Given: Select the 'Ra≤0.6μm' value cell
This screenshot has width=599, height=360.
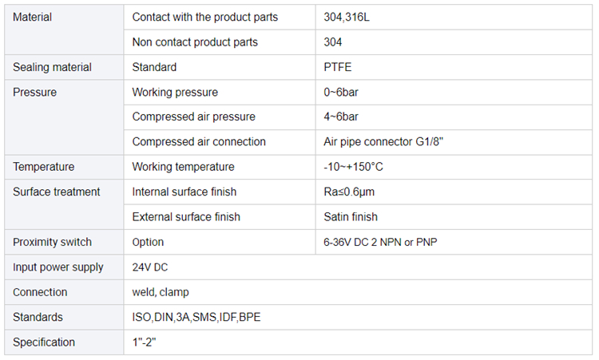Looking at the screenshot, I should tap(454, 192).
